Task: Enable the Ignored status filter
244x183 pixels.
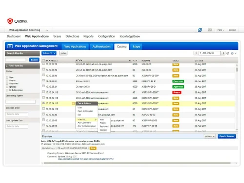Action: (7, 87)
